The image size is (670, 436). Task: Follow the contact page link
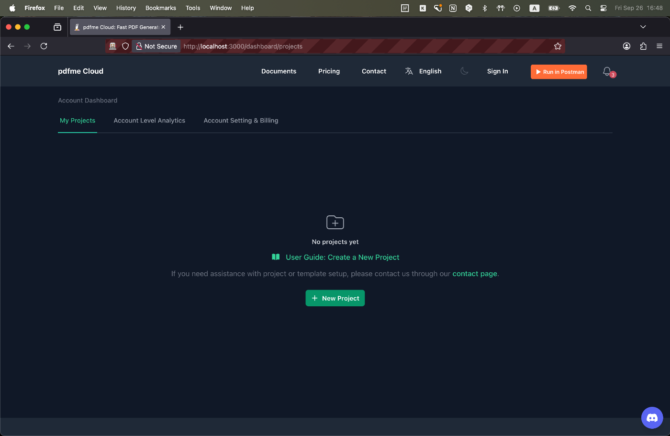click(x=475, y=274)
